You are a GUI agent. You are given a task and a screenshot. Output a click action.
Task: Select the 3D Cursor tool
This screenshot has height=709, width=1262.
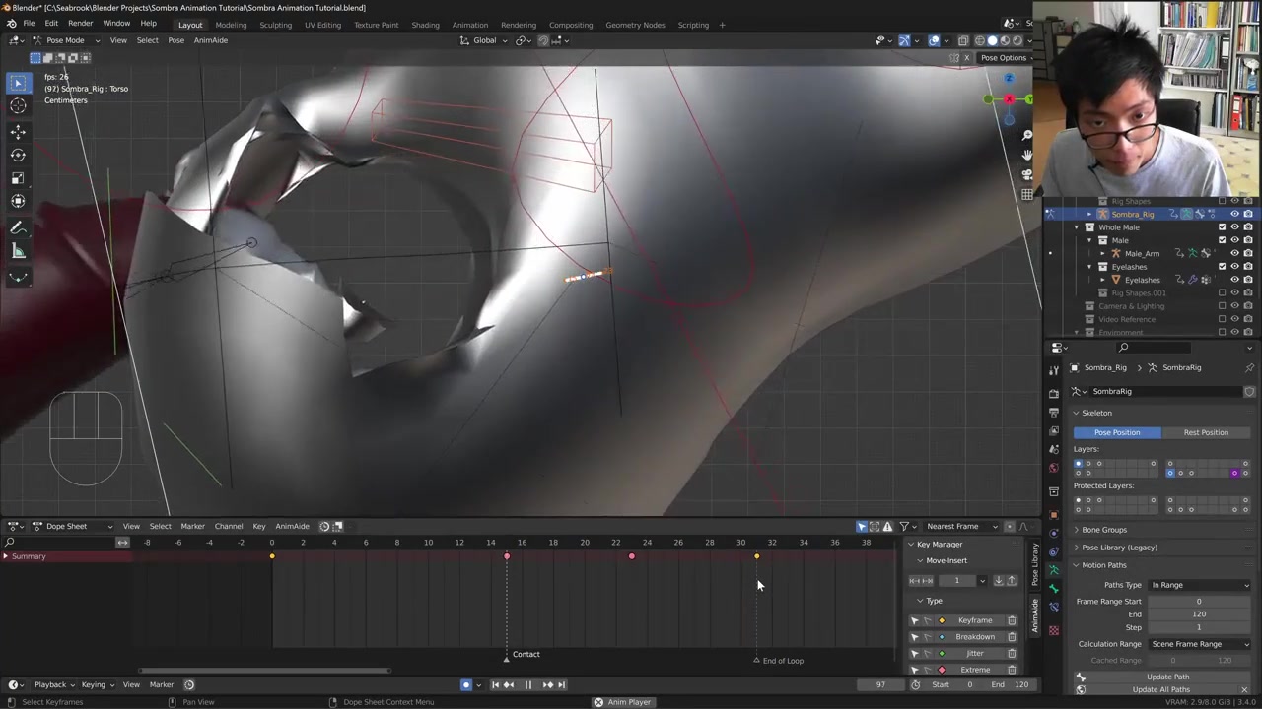click(x=18, y=106)
